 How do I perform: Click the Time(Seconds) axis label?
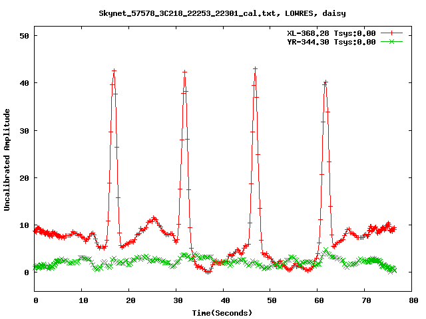[x=222, y=313]
